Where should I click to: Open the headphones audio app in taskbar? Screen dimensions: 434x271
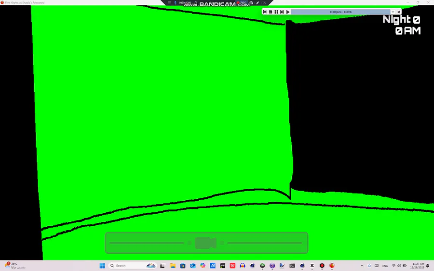(243, 266)
